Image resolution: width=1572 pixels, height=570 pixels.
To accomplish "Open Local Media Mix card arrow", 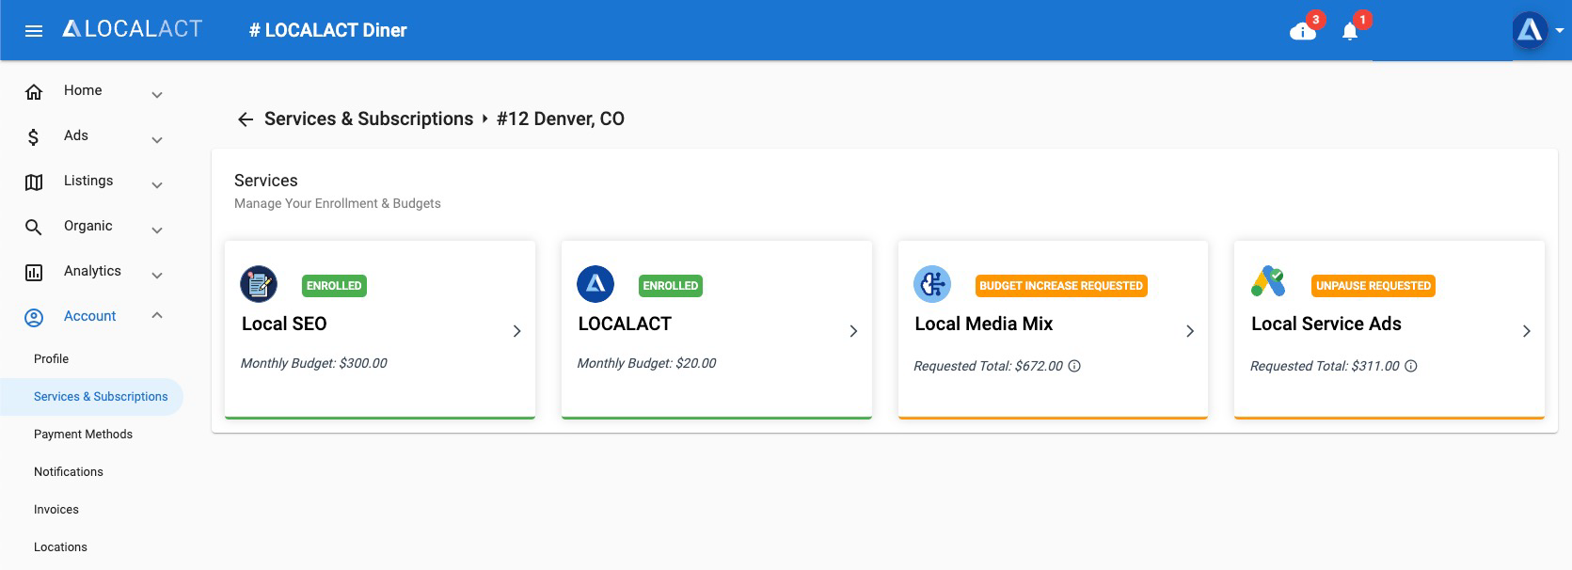I will pyautogui.click(x=1190, y=331).
